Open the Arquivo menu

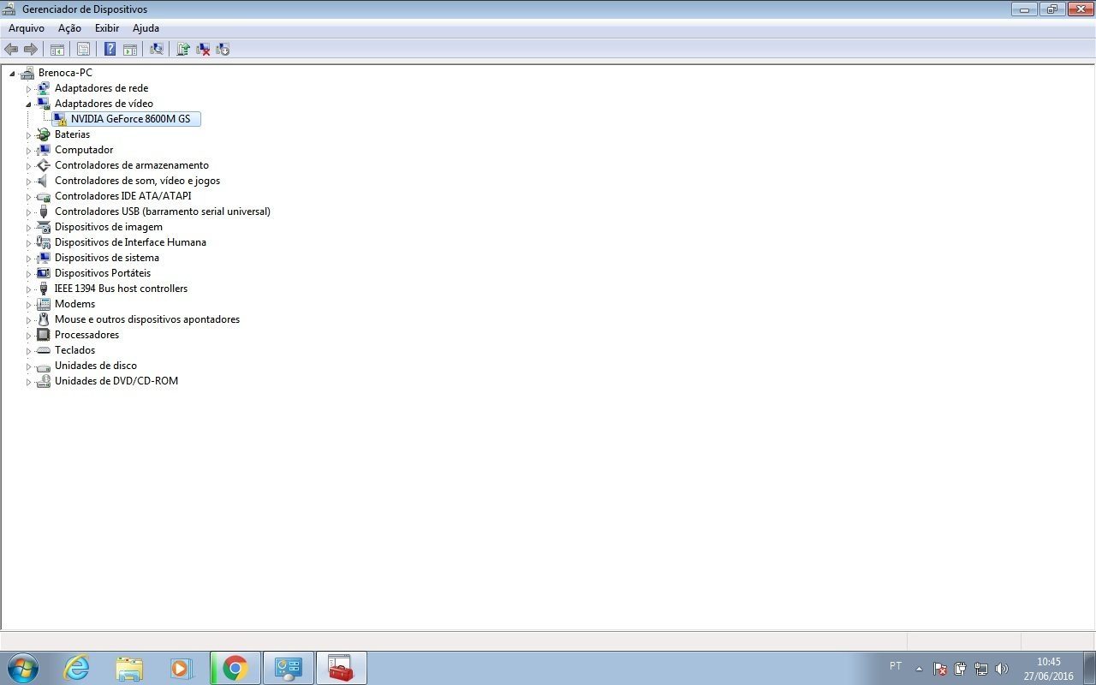click(27, 28)
